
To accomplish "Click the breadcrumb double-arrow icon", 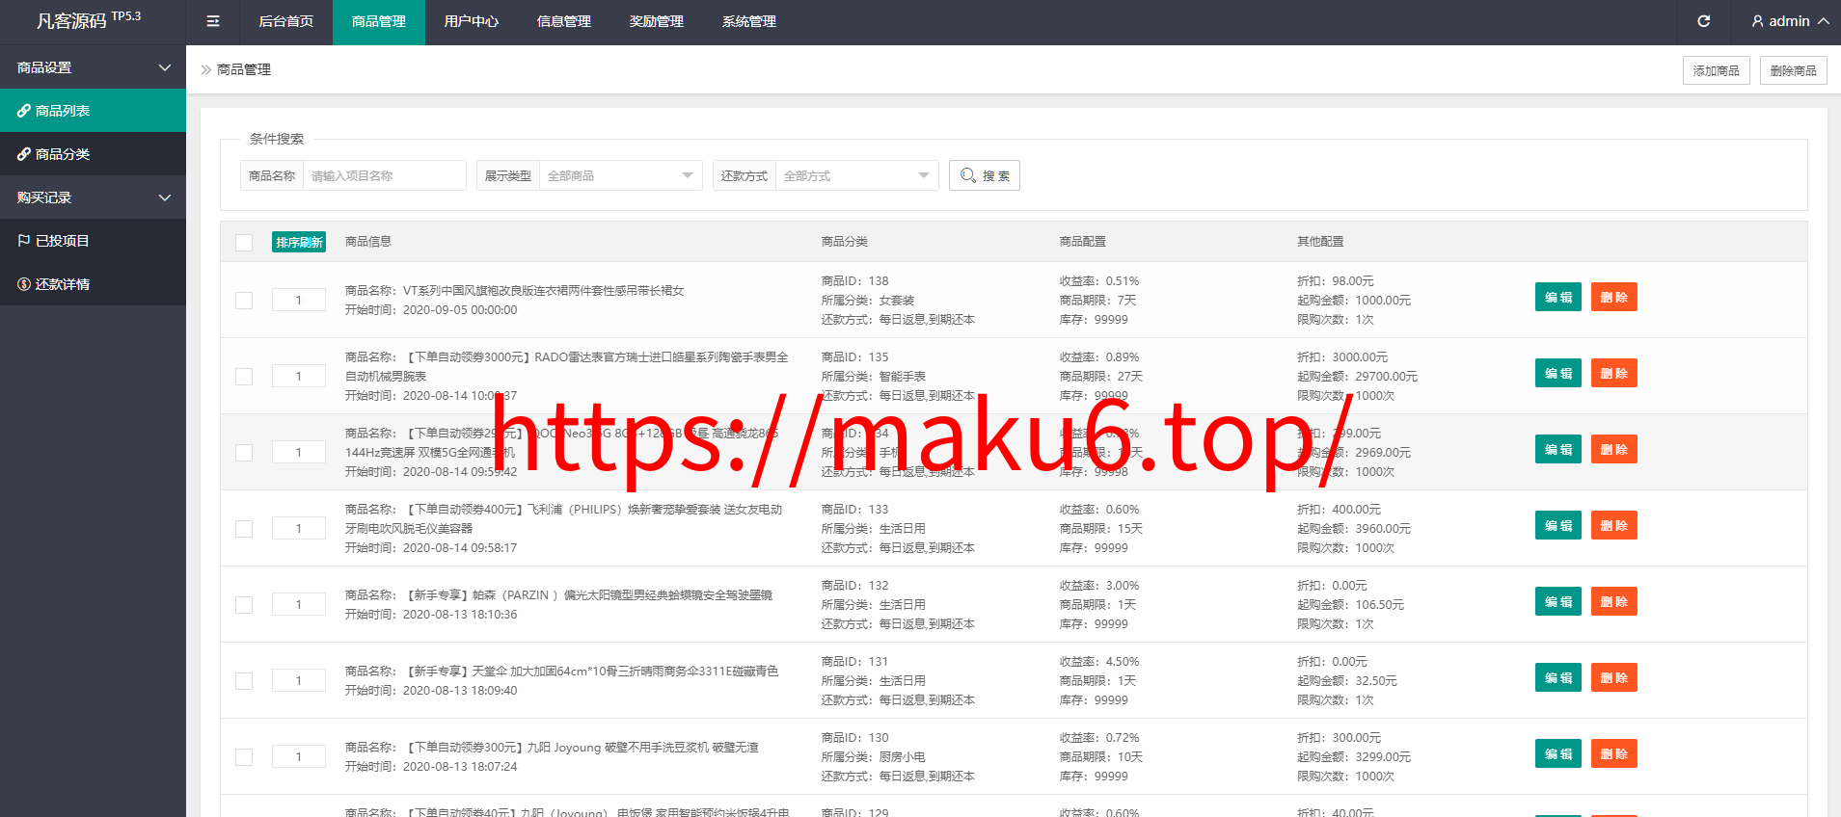I will pyautogui.click(x=205, y=69).
